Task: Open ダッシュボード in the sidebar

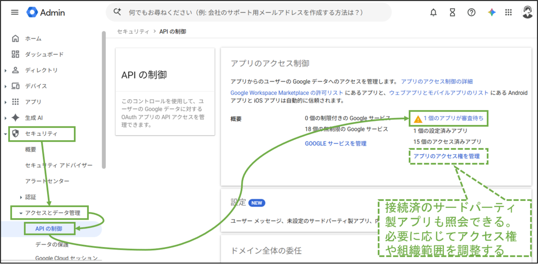Action: [44, 54]
